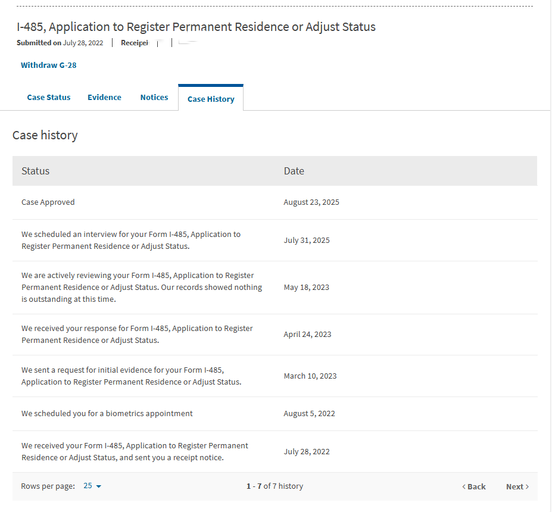Click the received your response entry
This screenshot has width=552, height=512.
click(137, 334)
